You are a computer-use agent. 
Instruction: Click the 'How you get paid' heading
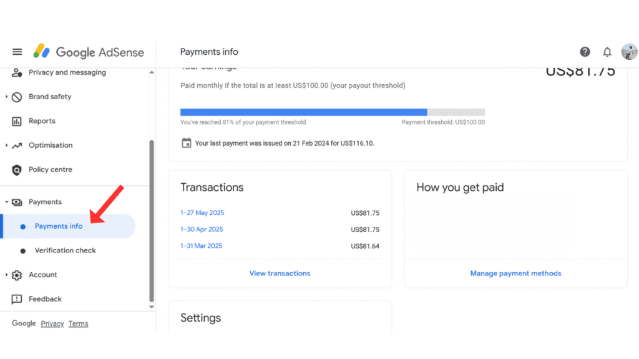[460, 187]
